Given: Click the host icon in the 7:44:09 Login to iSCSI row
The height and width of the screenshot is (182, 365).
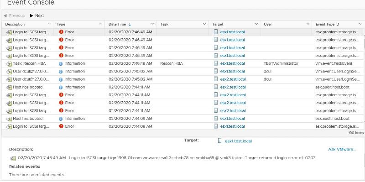Looking at the screenshot, I should pos(216,126).
